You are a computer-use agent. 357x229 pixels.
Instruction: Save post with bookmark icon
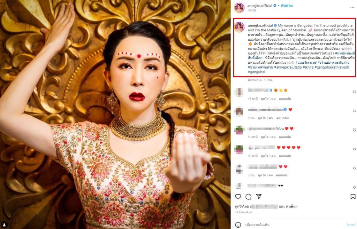pos(353,197)
